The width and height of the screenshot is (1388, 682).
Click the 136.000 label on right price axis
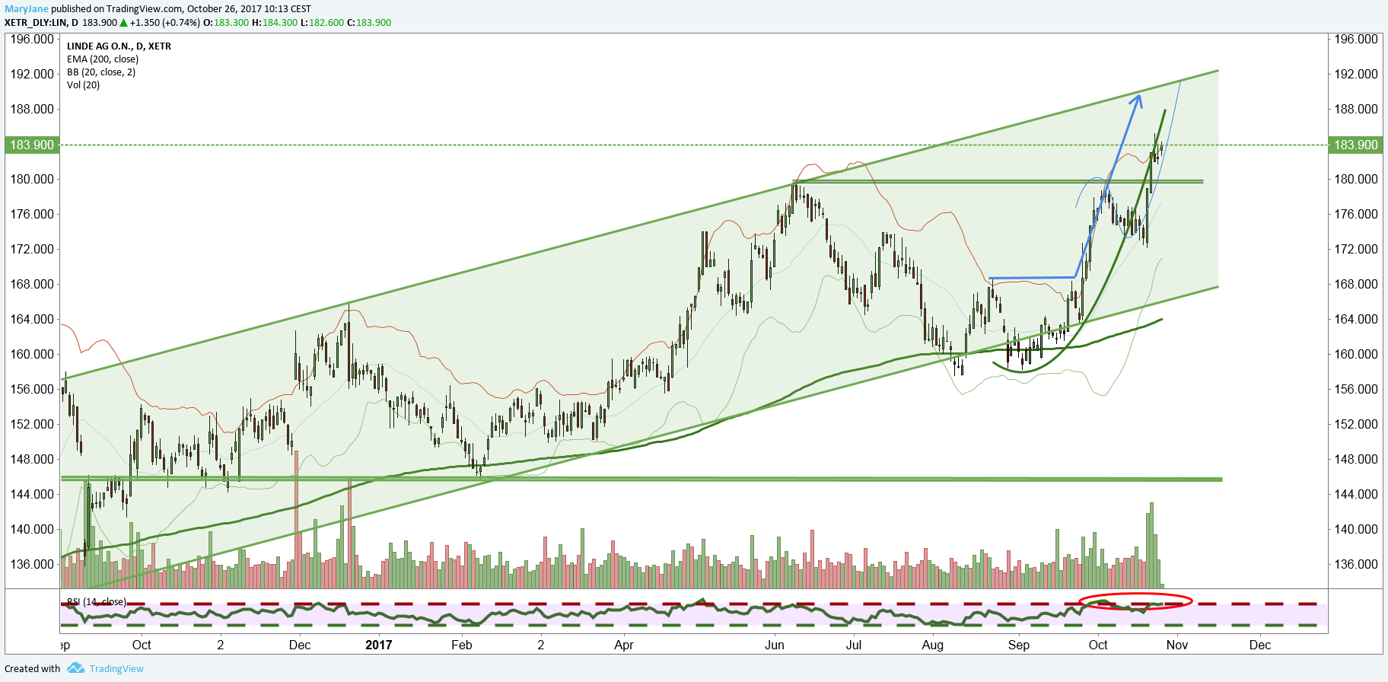click(x=1356, y=564)
